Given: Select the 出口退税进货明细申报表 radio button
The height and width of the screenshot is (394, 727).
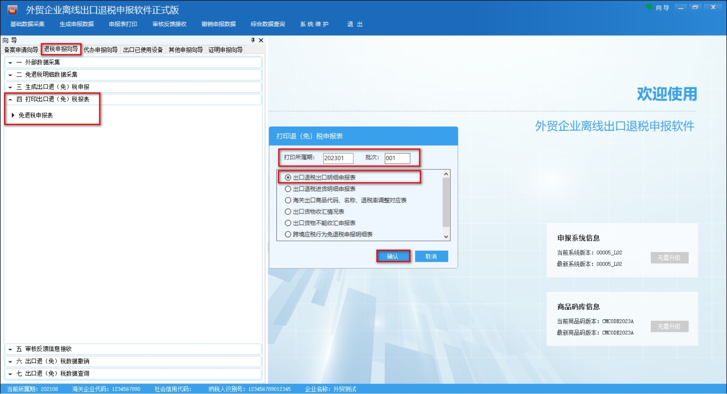Looking at the screenshot, I should 288,188.
